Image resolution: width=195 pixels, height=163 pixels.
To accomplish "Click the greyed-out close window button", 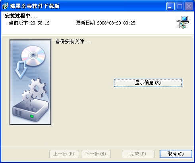I will click(x=189, y=6).
